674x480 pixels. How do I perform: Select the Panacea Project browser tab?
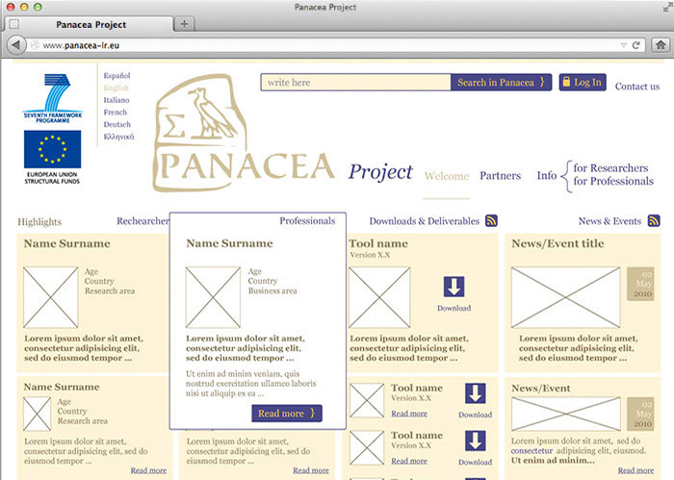[x=91, y=24]
